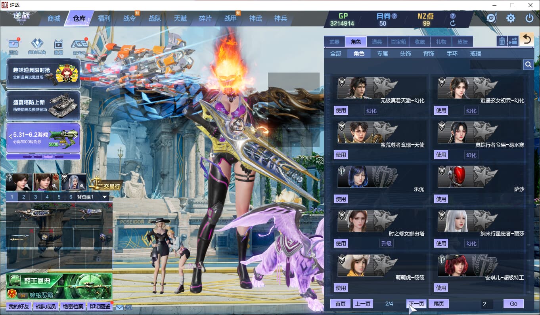Open the 我的好友 friends button

19,306
